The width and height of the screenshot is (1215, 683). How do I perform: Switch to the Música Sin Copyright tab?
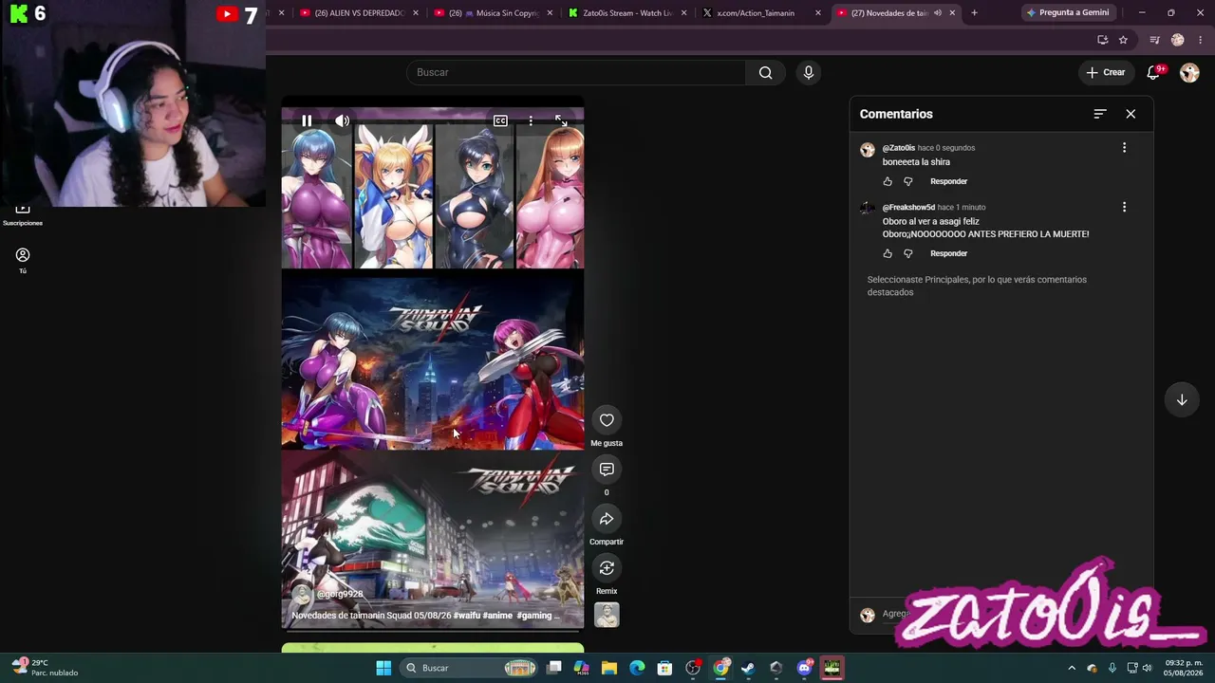[x=494, y=13]
